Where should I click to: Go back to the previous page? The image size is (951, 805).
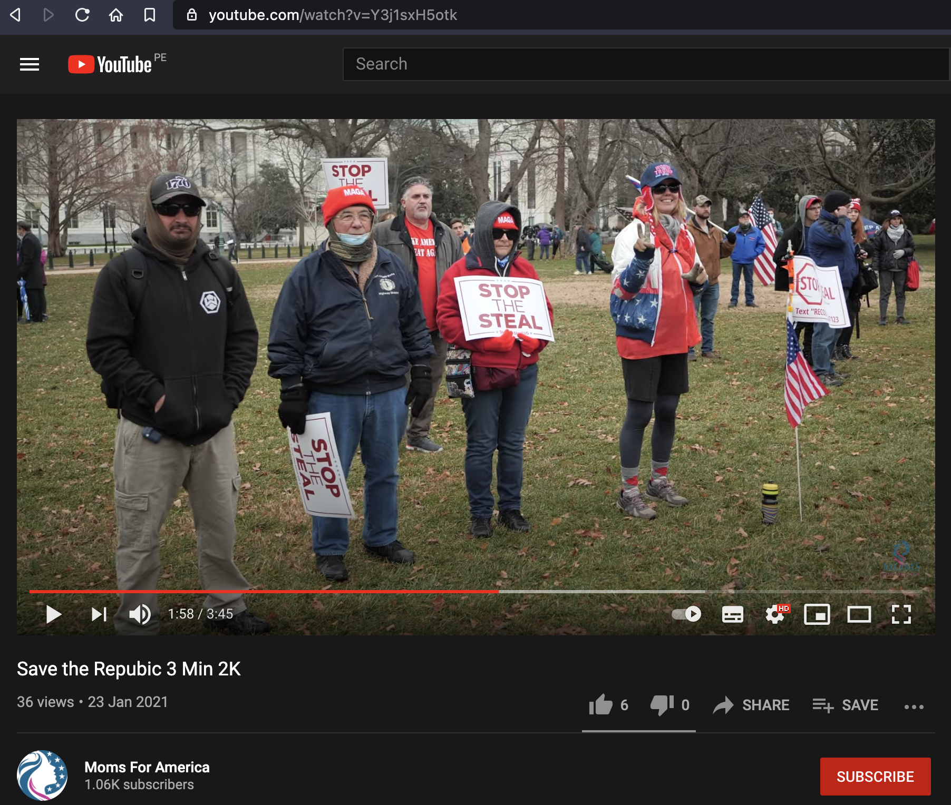pos(15,15)
